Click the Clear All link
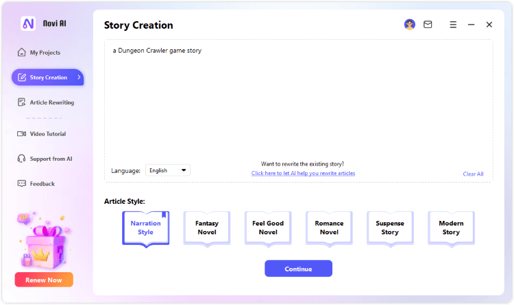Image resolution: width=514 pixels, height=305 pixels. 473,174
